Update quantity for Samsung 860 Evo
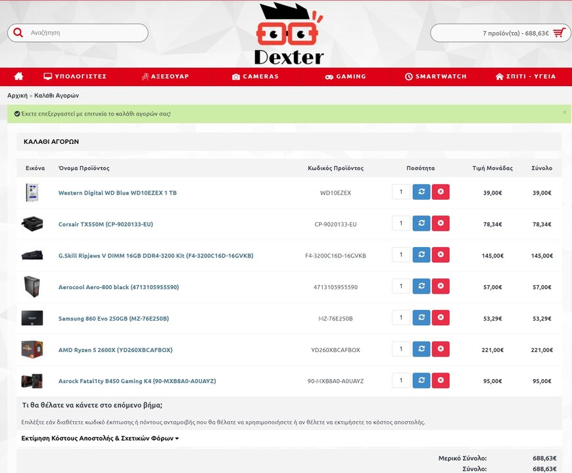 click(421, 317)
